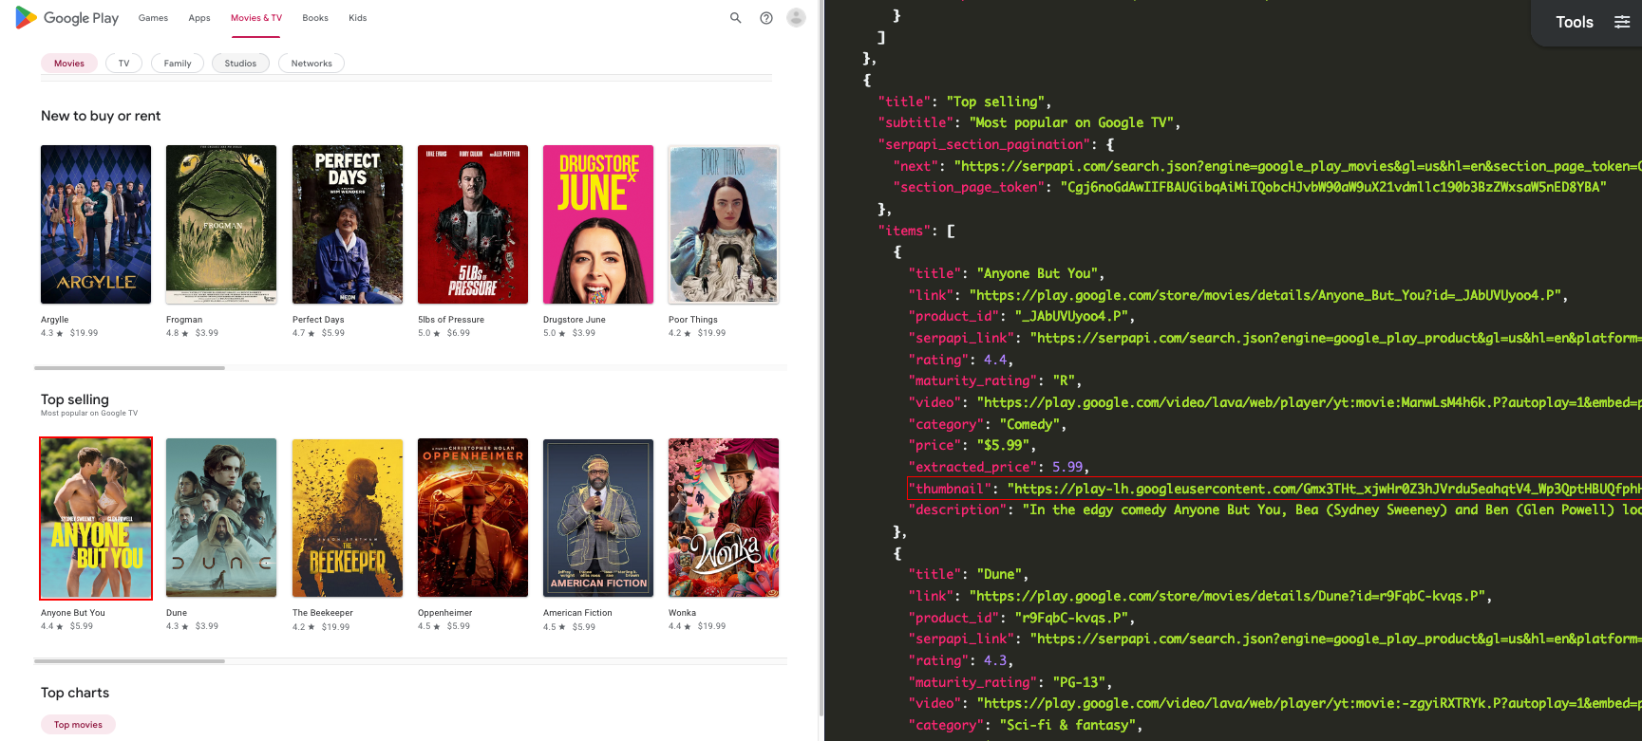Open the Apps tab

coord(199,18)
